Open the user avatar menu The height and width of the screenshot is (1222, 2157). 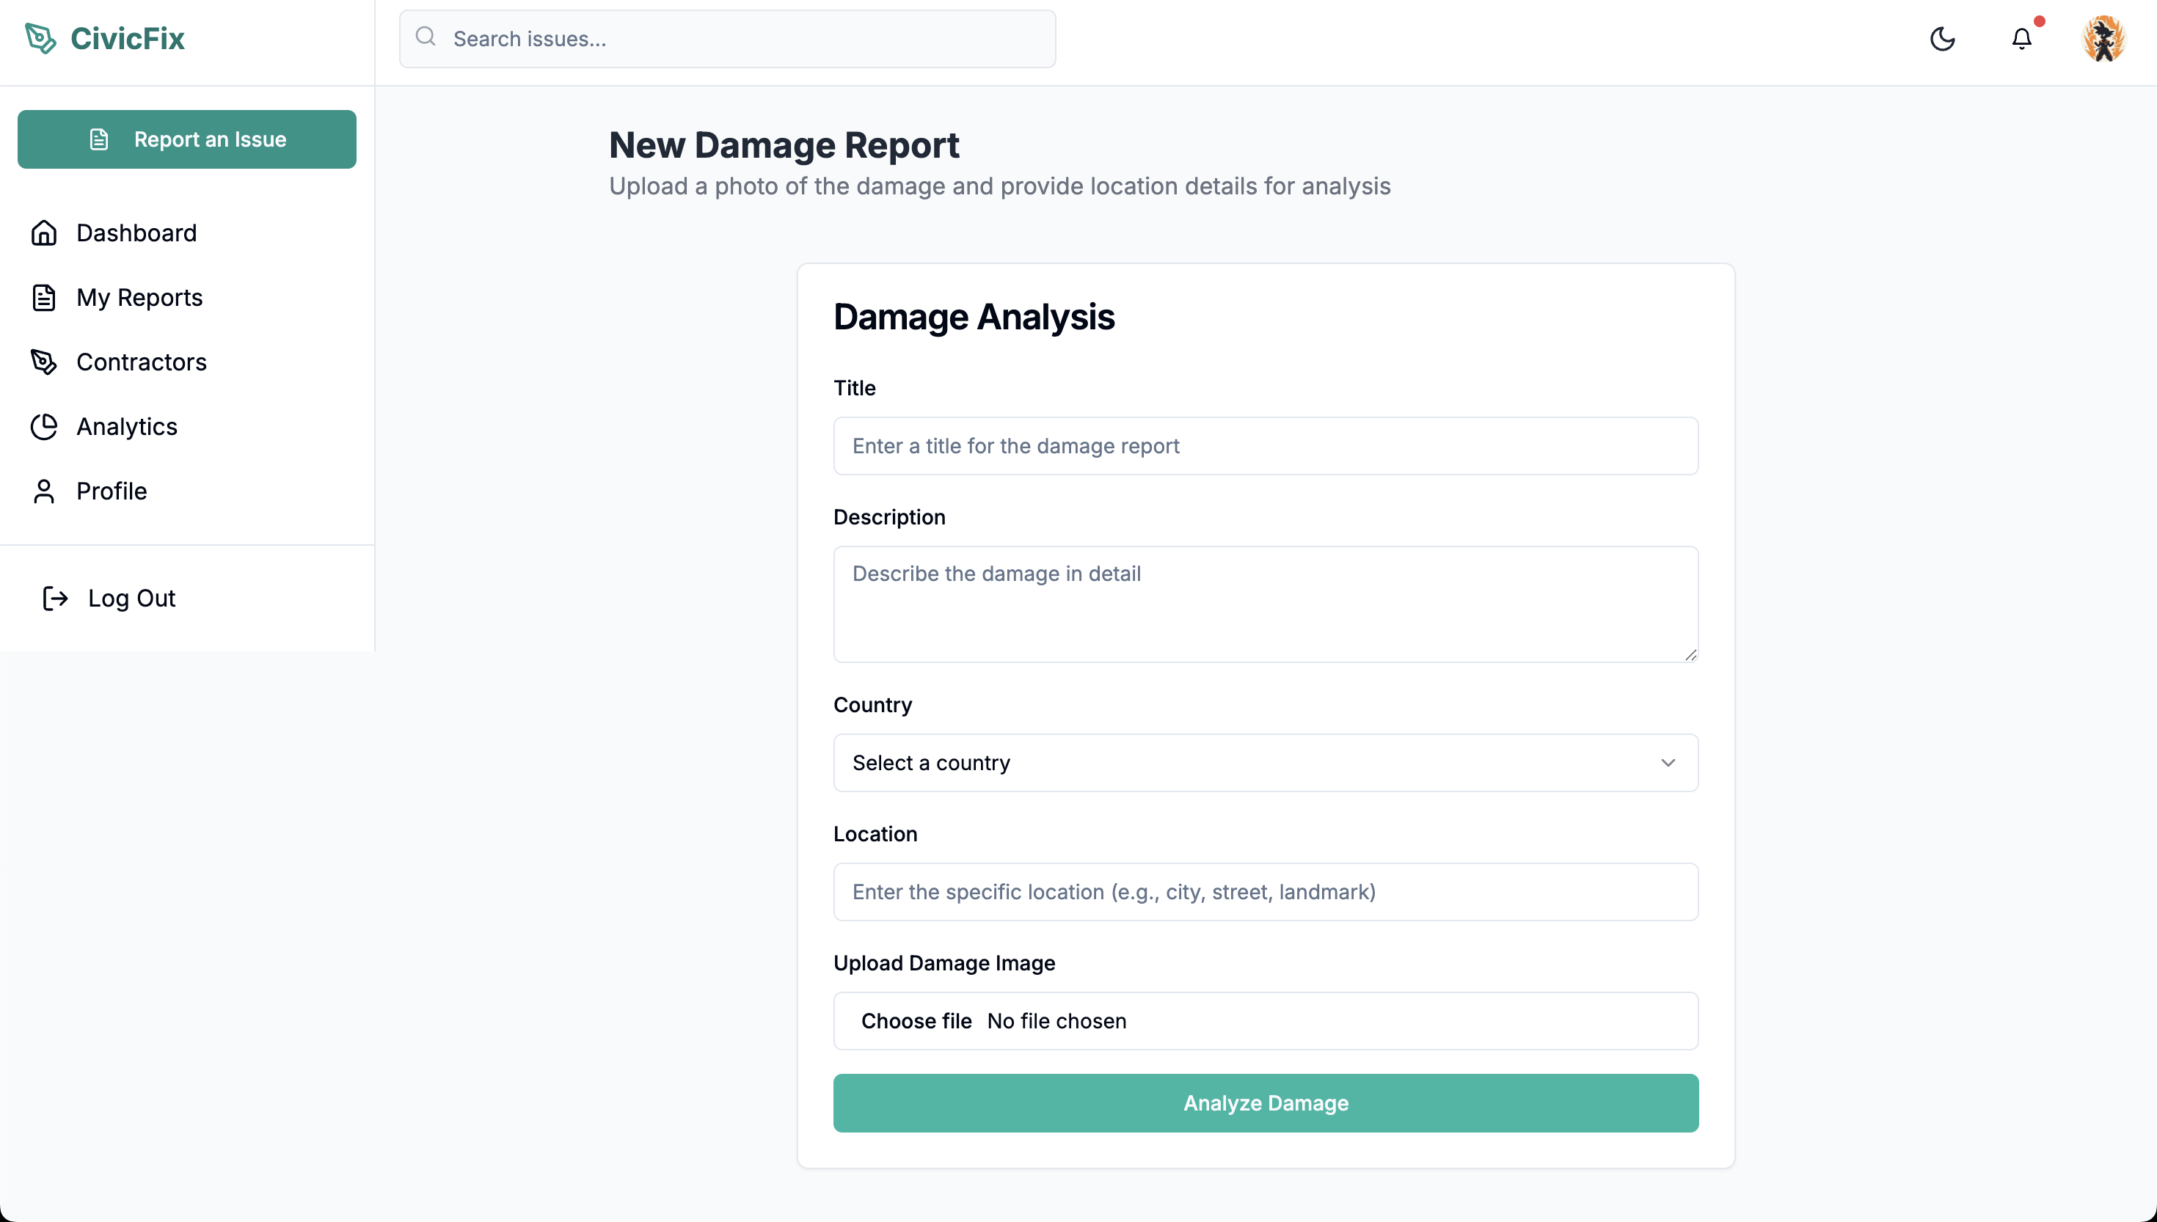pos(2103,39)
